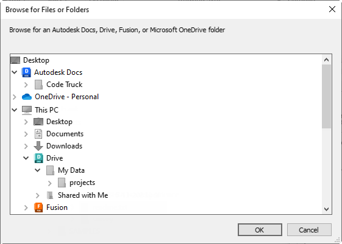Viewport: 342px width, 244px height.
Task: Click the Autodesk Drive icon
Action: click(x=38, y=158)
